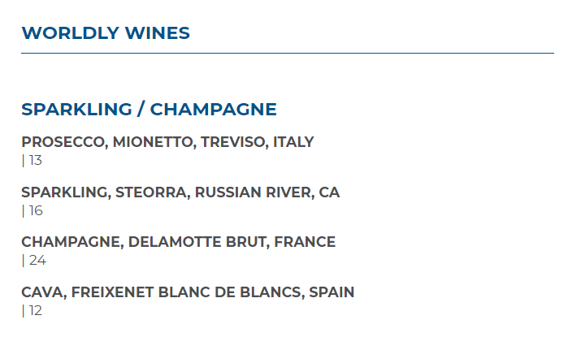Click the word Spain in Cava line
This screenshot has width=581, height=350.
pyautogui.click(x=332, y=292)
